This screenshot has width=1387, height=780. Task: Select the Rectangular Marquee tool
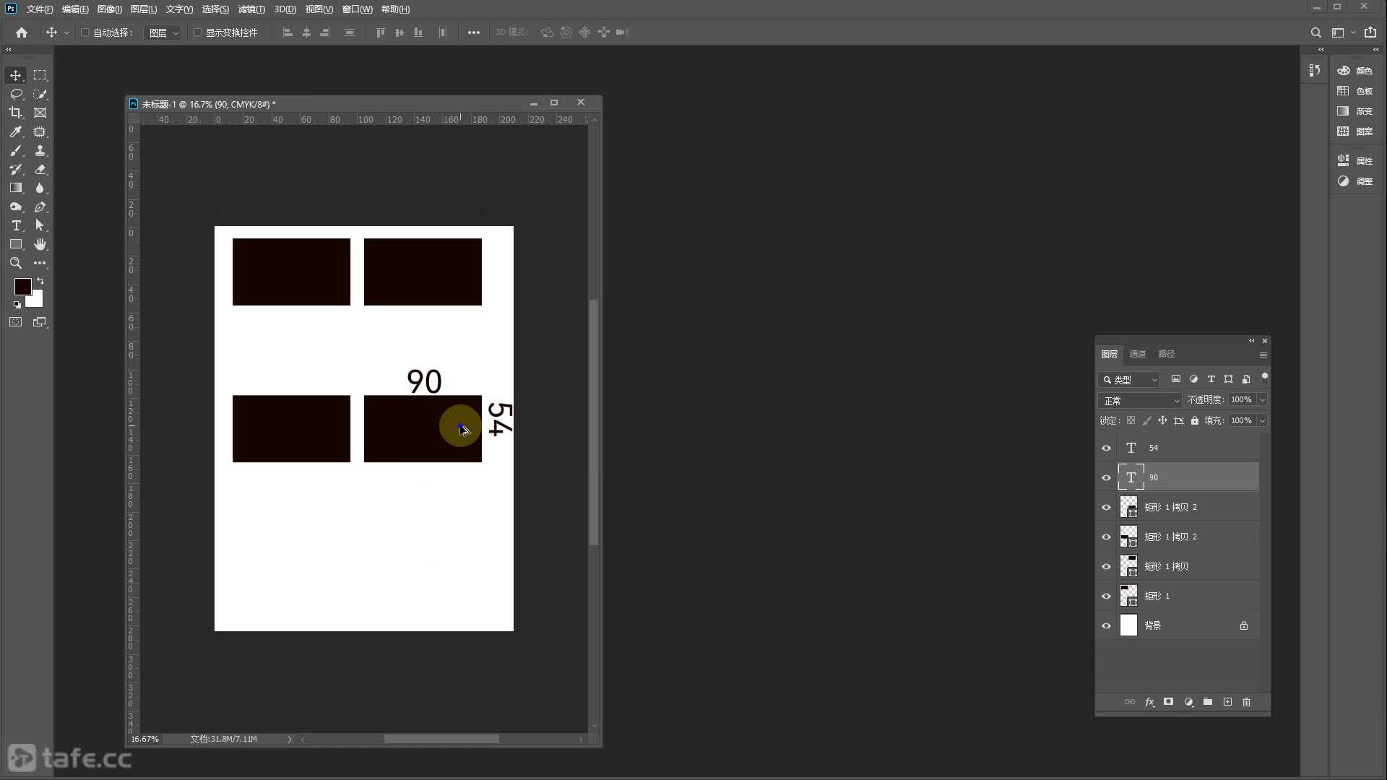point(40,75)
